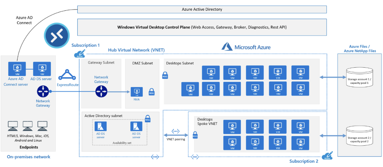
Task: Click the 'ExpressRoute' text label
Action: click(x=68, y=85)
